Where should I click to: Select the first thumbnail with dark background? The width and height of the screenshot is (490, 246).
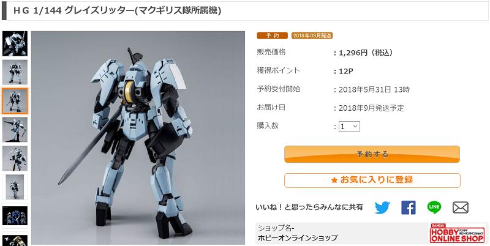(x=15, y=43)
